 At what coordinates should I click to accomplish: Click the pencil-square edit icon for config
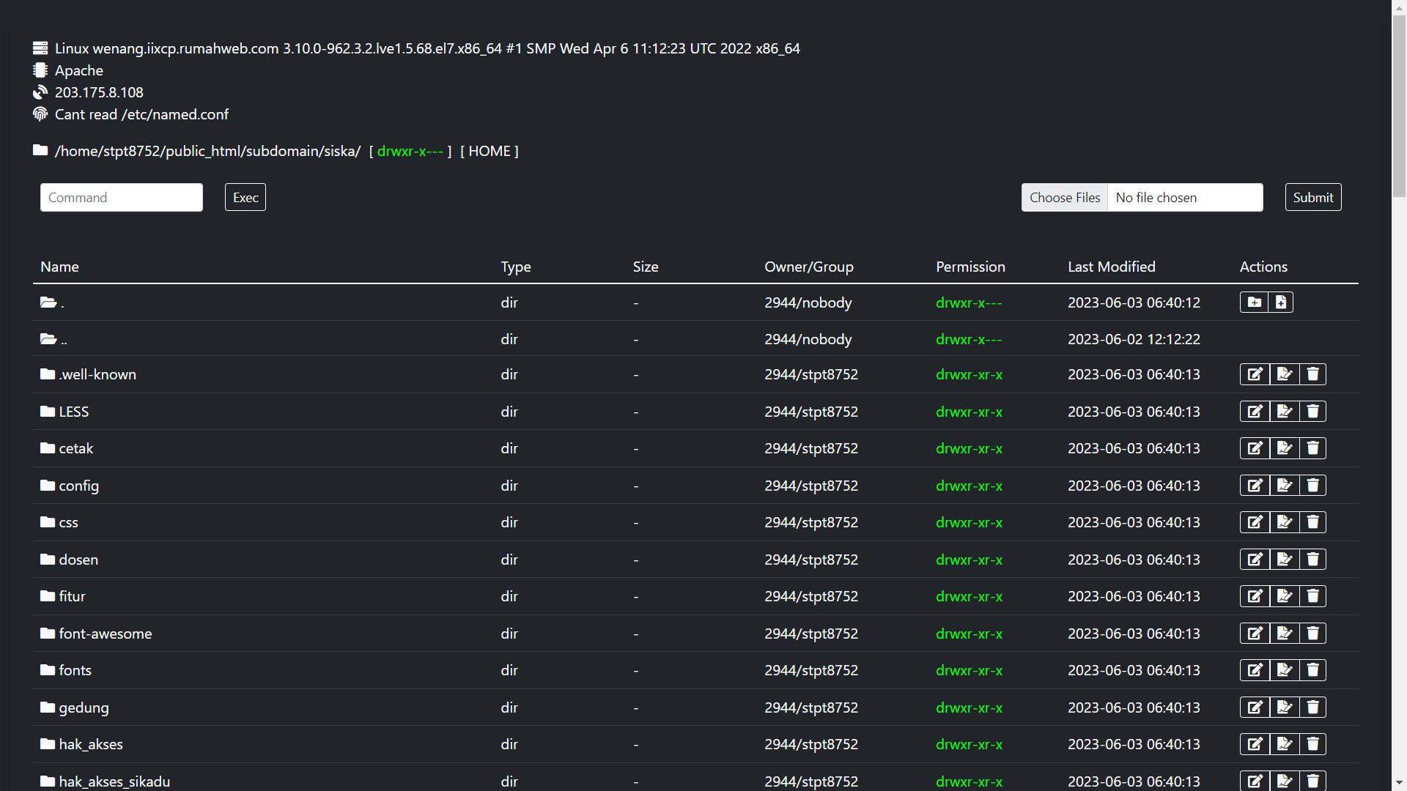[1255, 486]
